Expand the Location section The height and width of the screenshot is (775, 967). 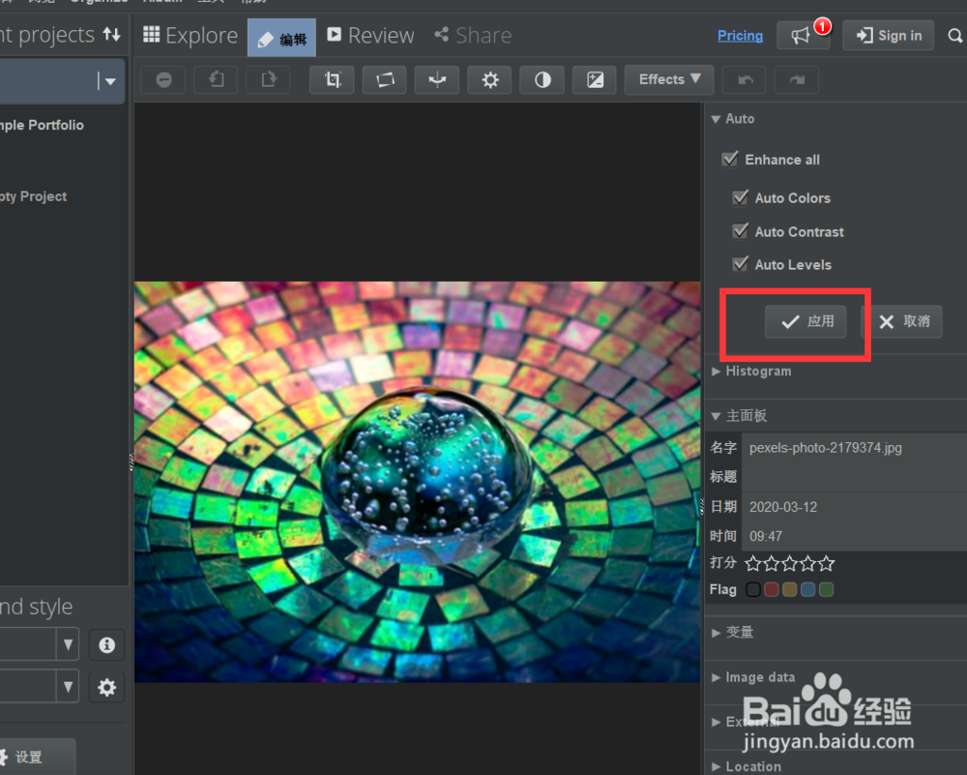tap(716, 767)
